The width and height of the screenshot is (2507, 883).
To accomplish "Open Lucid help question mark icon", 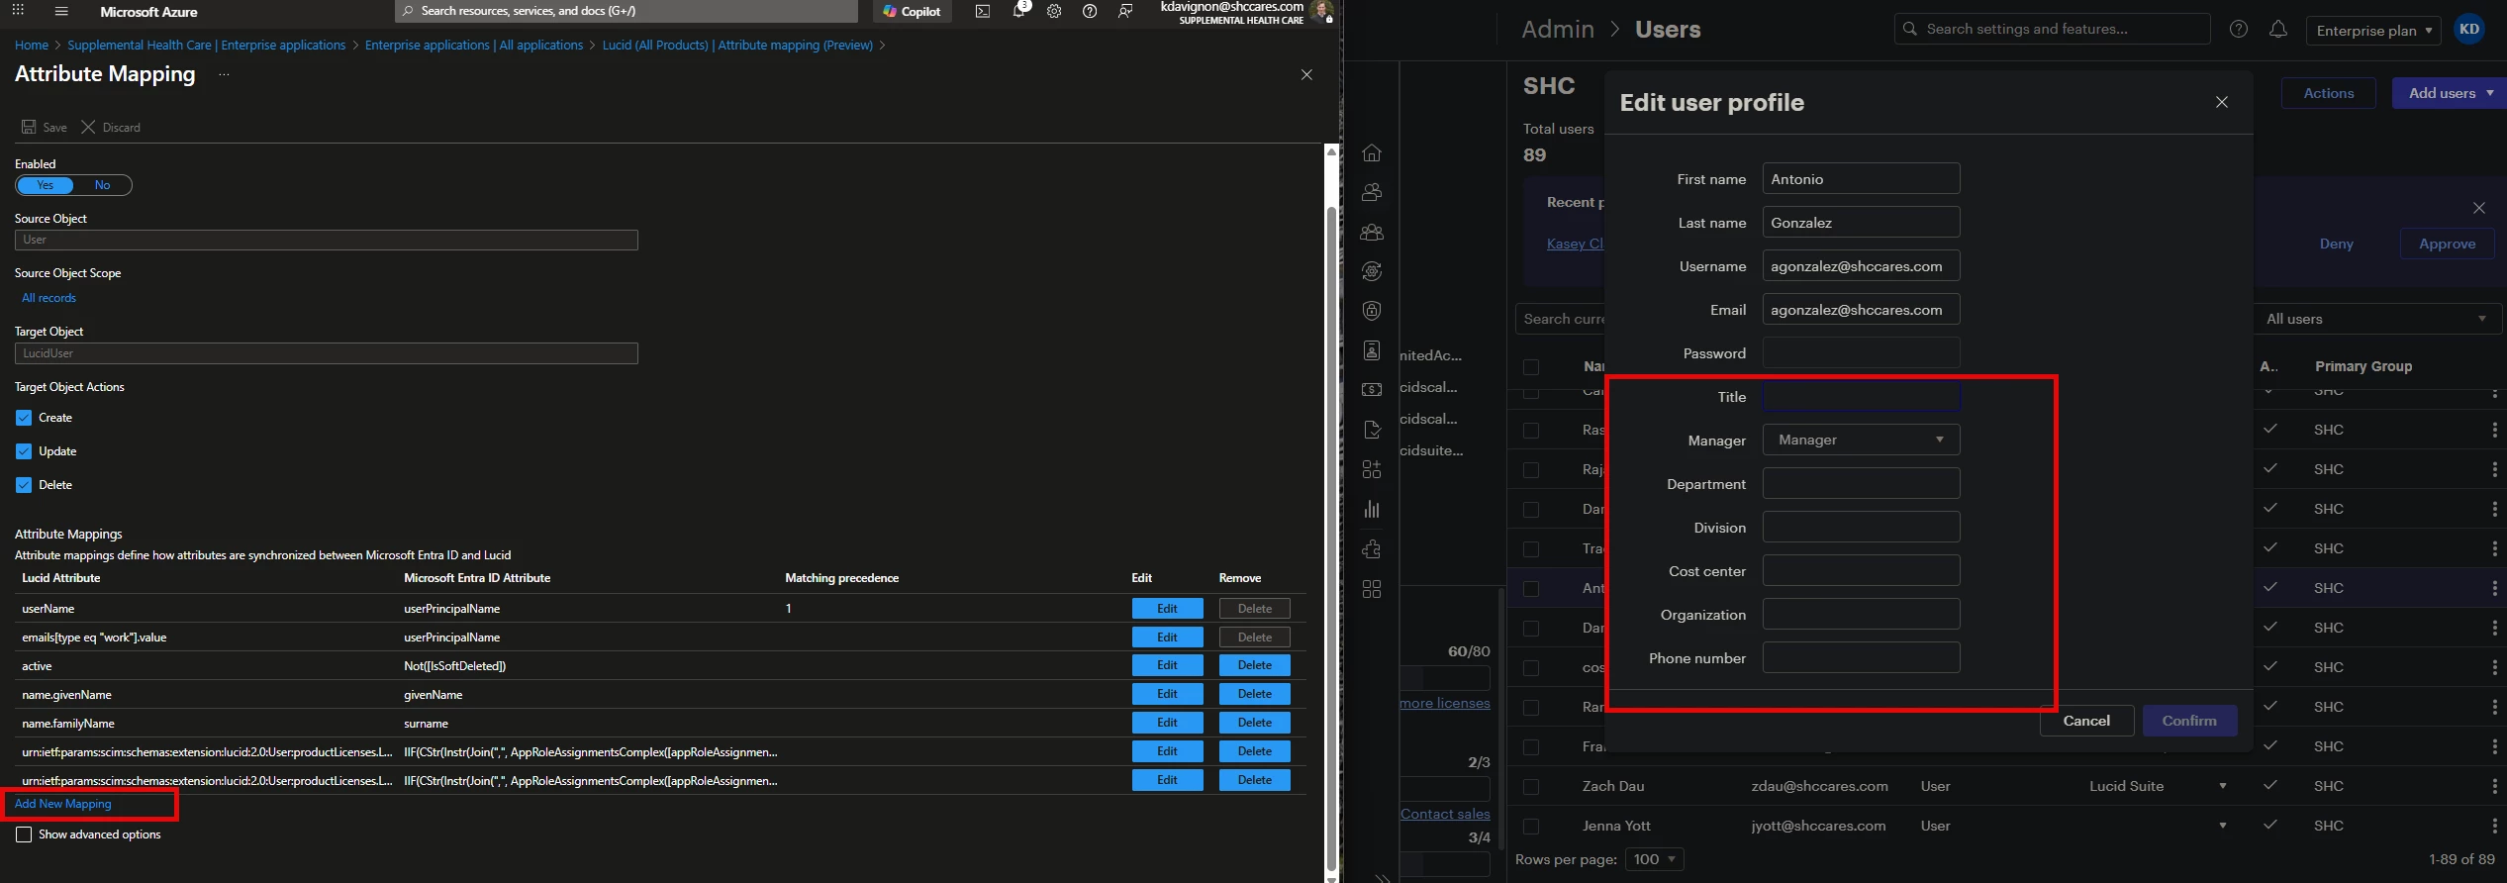I will pyautogui.click(x=2239, y=30).
